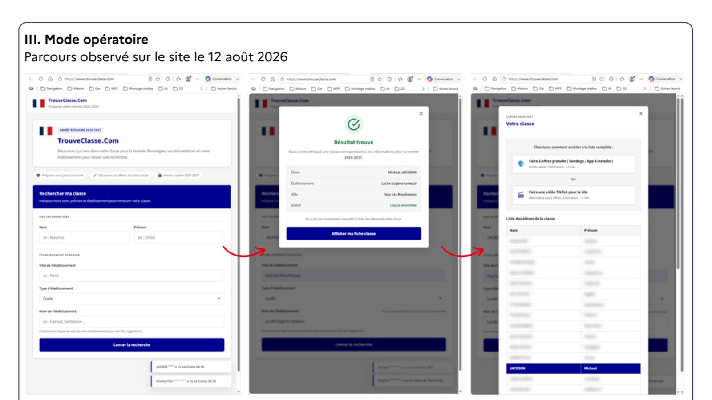Select the 'Issy Les Moulineaux' ville value
Viewport: 712px width, 400px height.
click(x=400, y=194)
